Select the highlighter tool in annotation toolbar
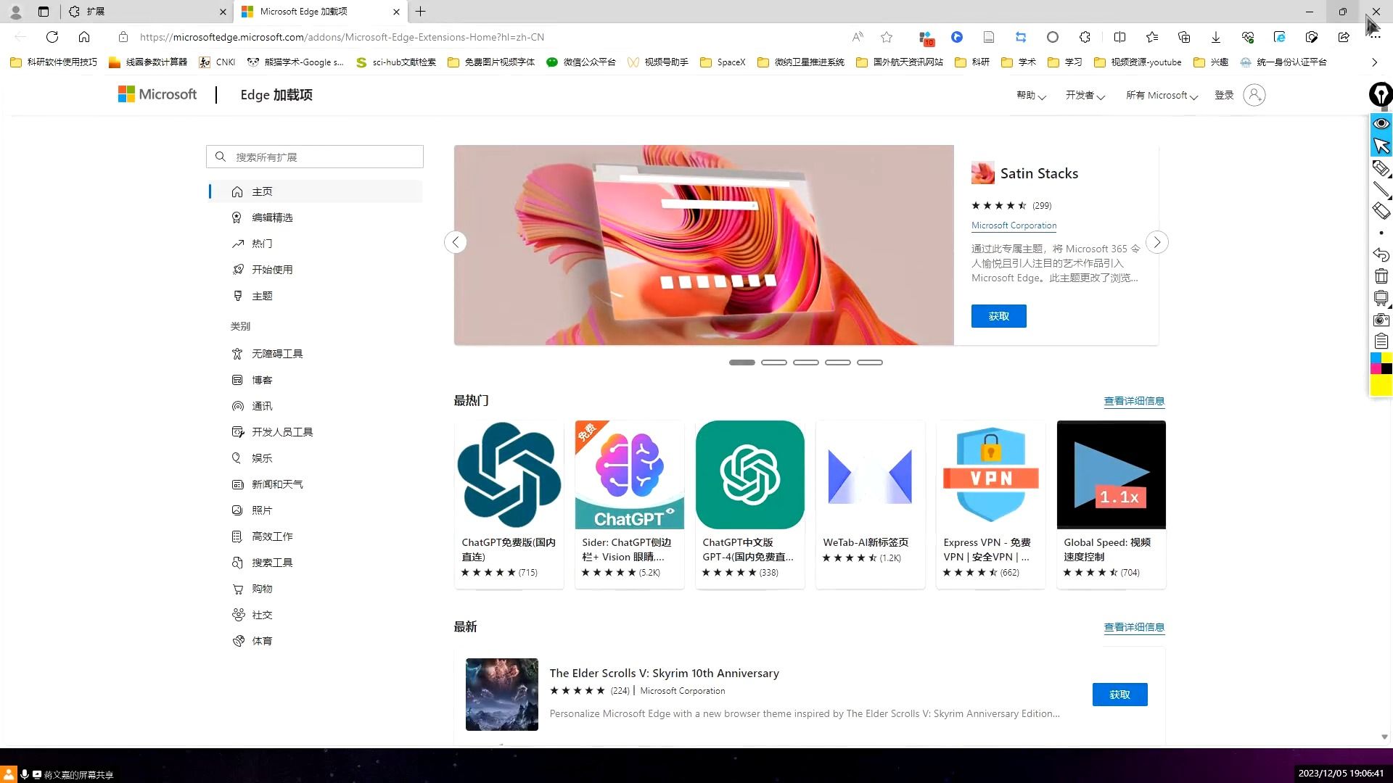1393x783 pixels. tap(1381, 168)
